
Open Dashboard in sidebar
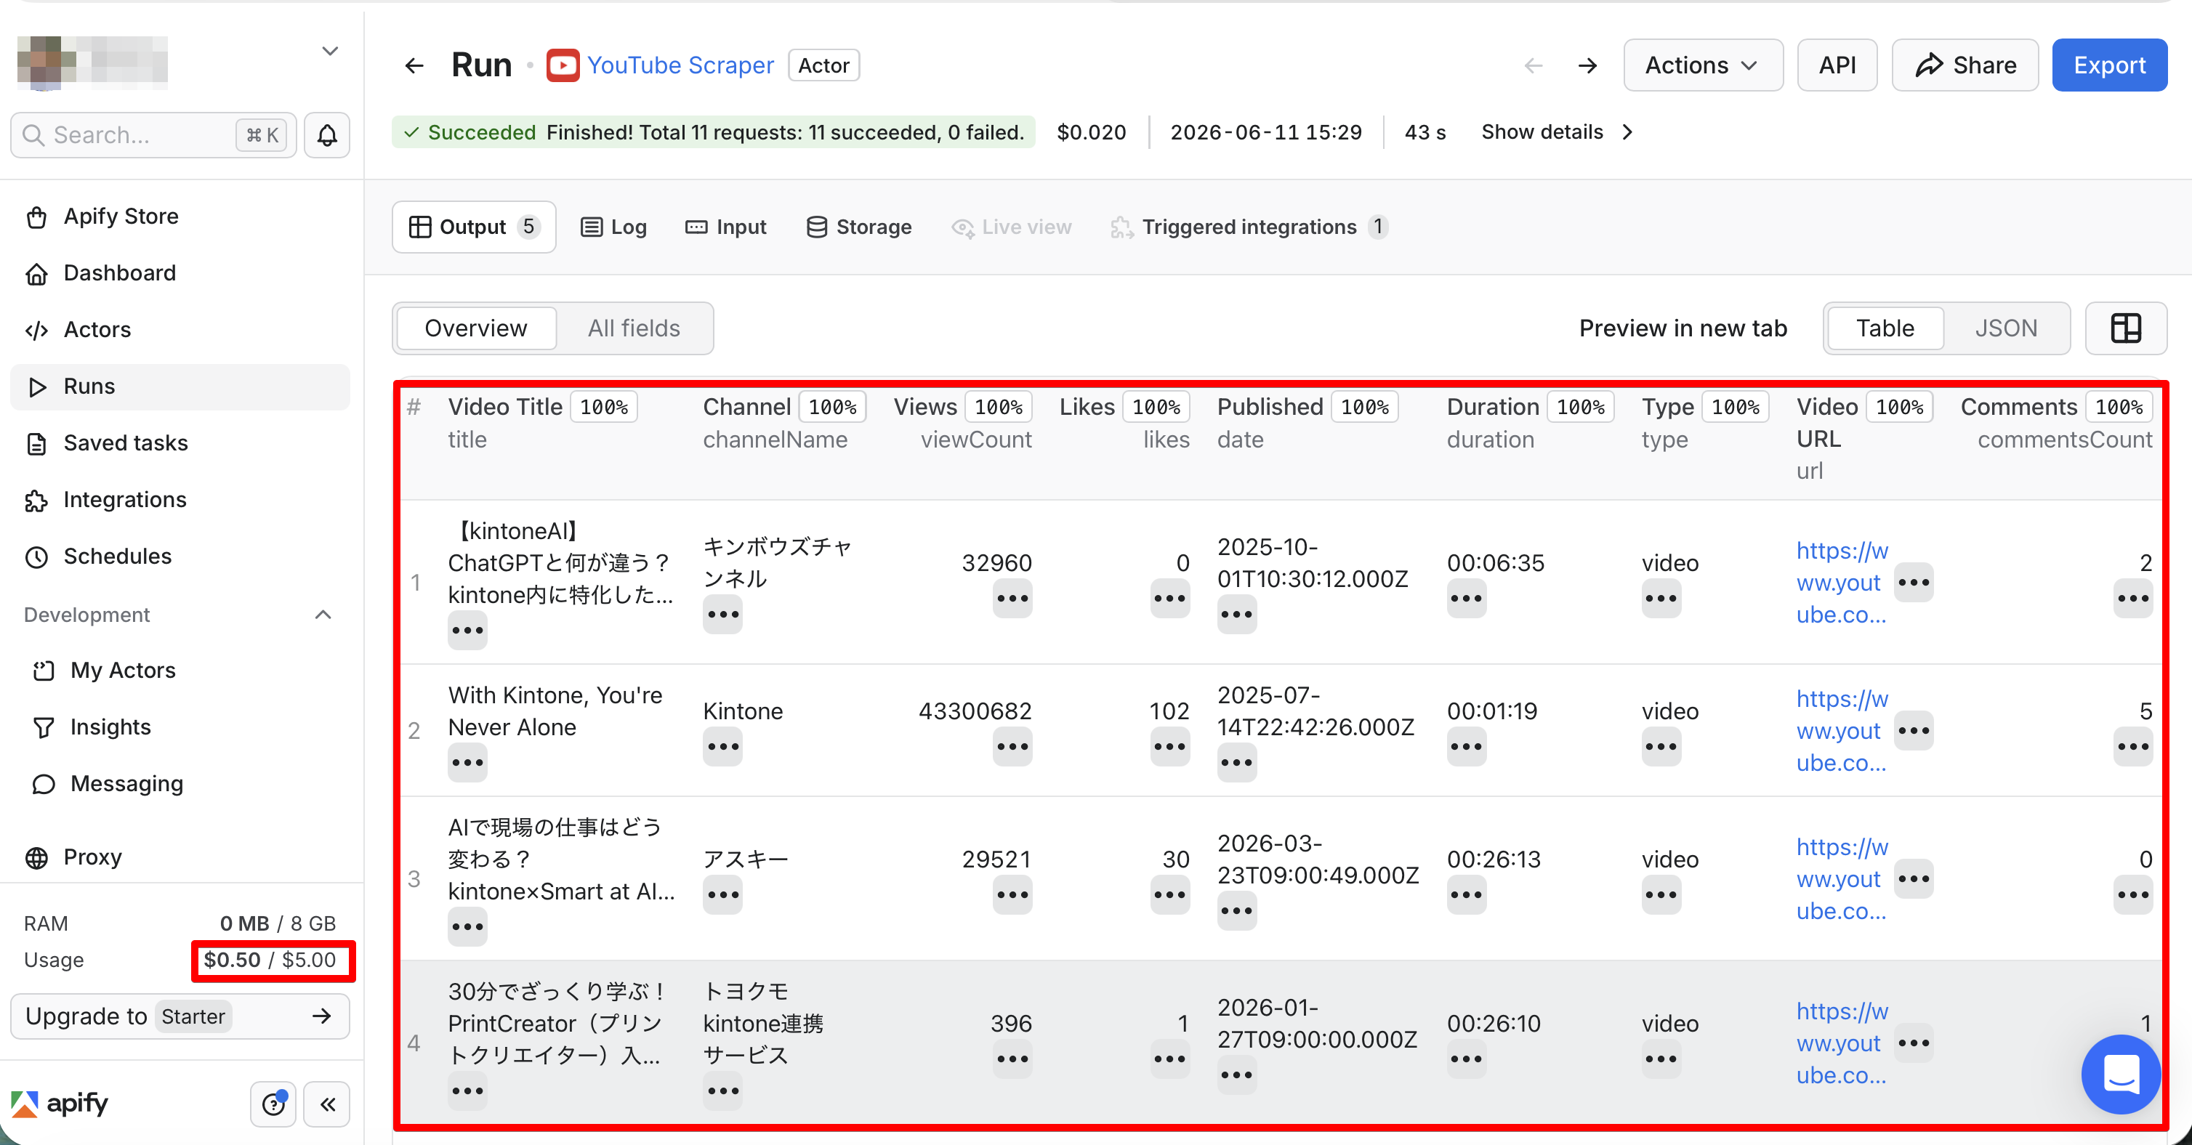click(x=180, y=273)
